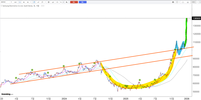
Task: Open the chart settings gear icon
Action: [49, 2]
